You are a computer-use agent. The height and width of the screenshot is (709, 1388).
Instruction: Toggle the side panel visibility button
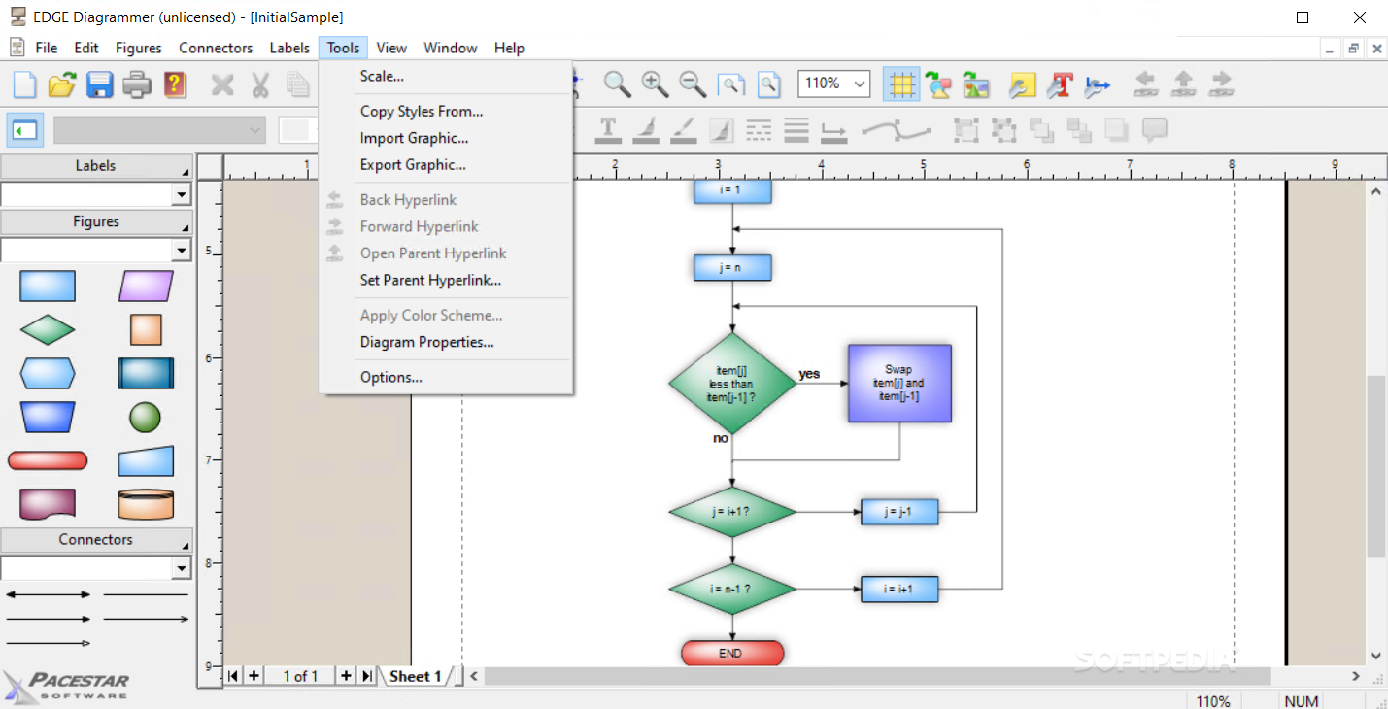tap(24, 129)
